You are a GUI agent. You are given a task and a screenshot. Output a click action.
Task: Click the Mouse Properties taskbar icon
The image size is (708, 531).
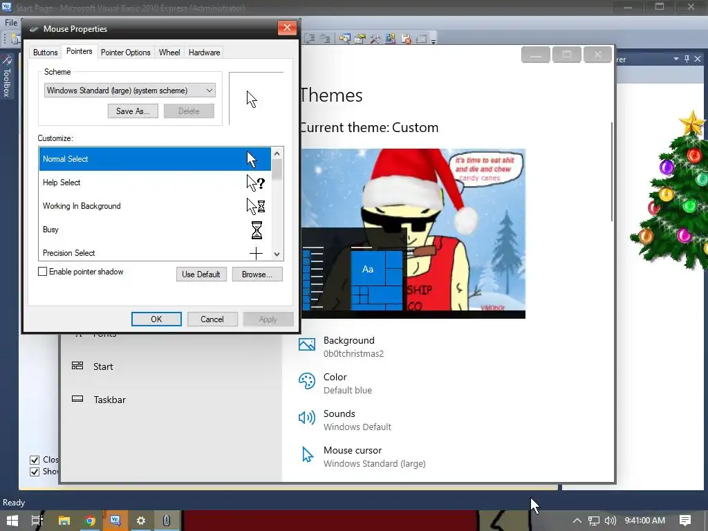pyautogui.click(x=167, y=521)
